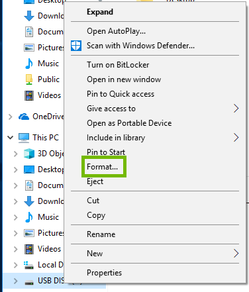249x292 pixels.
Task: Expand the USB DISK tree node
Action: 15,281
